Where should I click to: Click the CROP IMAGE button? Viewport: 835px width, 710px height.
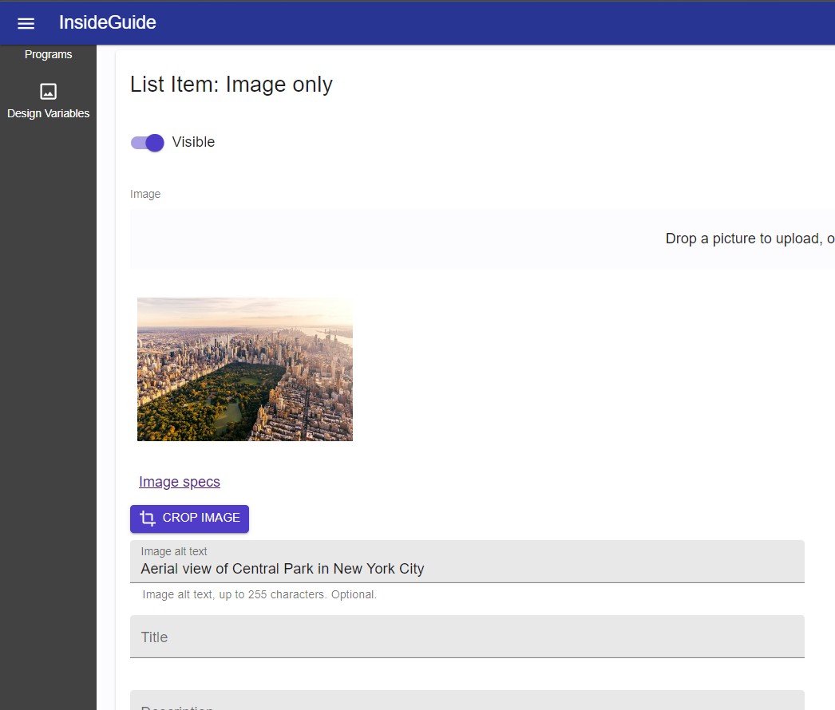pyautogui.click(x=189, y=519)
